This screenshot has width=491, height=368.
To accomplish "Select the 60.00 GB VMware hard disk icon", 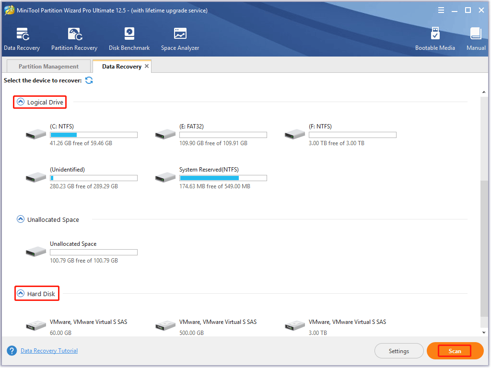I will point(35,326).
